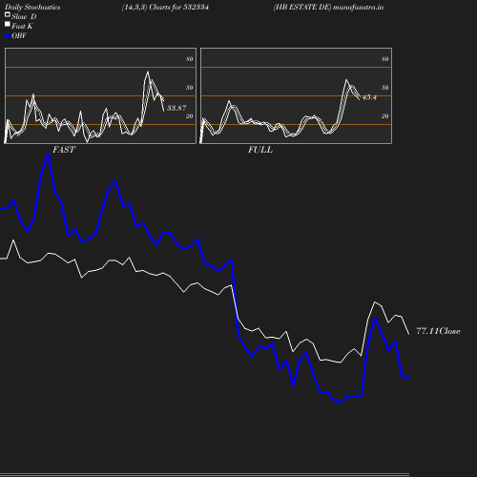Click the '33.87' value in FAST chart
The height and width of the screenshot is (477, 477).
[176, 108]
